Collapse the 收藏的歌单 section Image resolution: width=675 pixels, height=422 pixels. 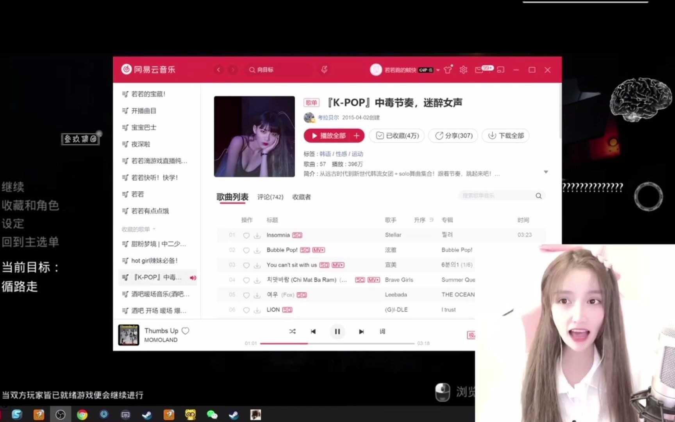[x=138, y=229]
